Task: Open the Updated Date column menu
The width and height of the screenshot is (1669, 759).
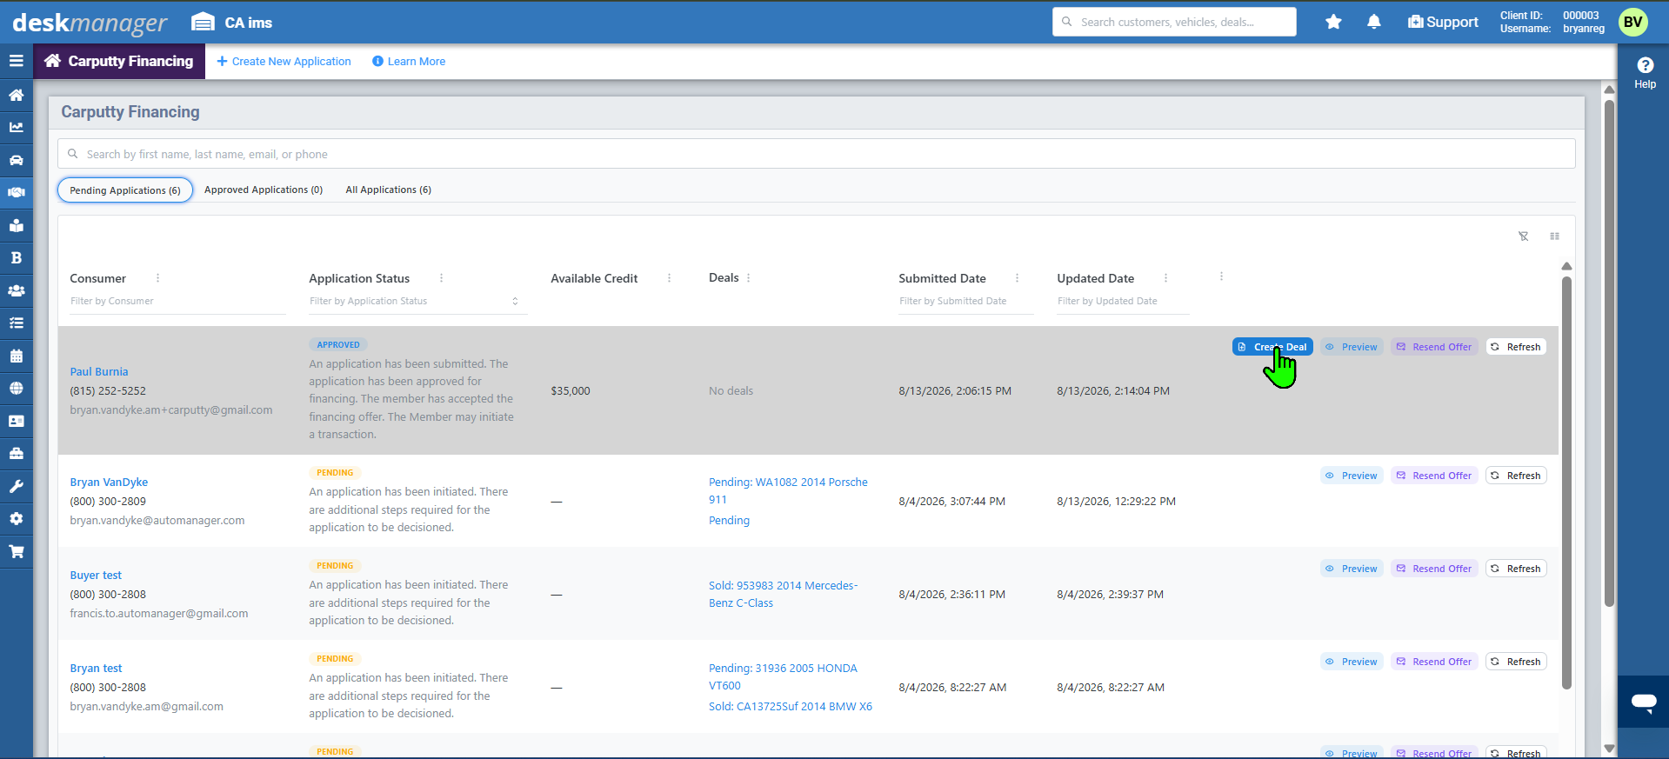Action: 1165,278
